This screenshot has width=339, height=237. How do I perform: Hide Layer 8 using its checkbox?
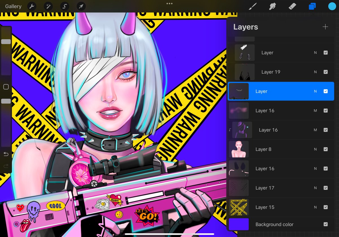click(x=326, y=149)
